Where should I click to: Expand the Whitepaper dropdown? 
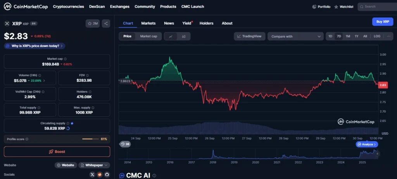click(x=94, y=165)
